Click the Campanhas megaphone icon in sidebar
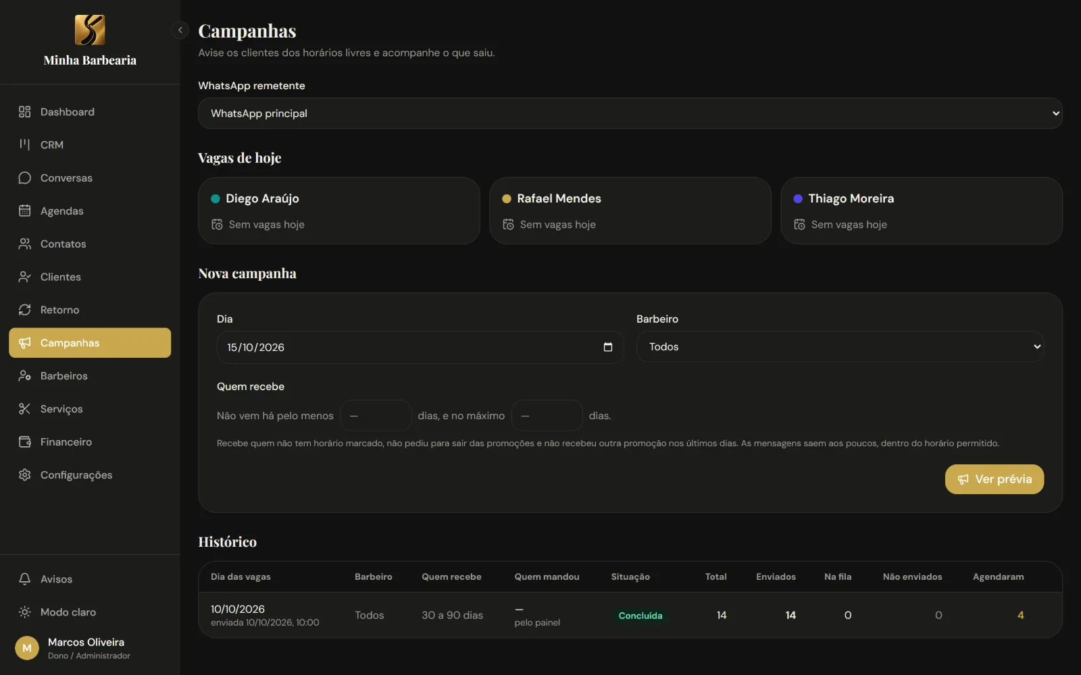1081x675 pixels. tap(25, 343)
